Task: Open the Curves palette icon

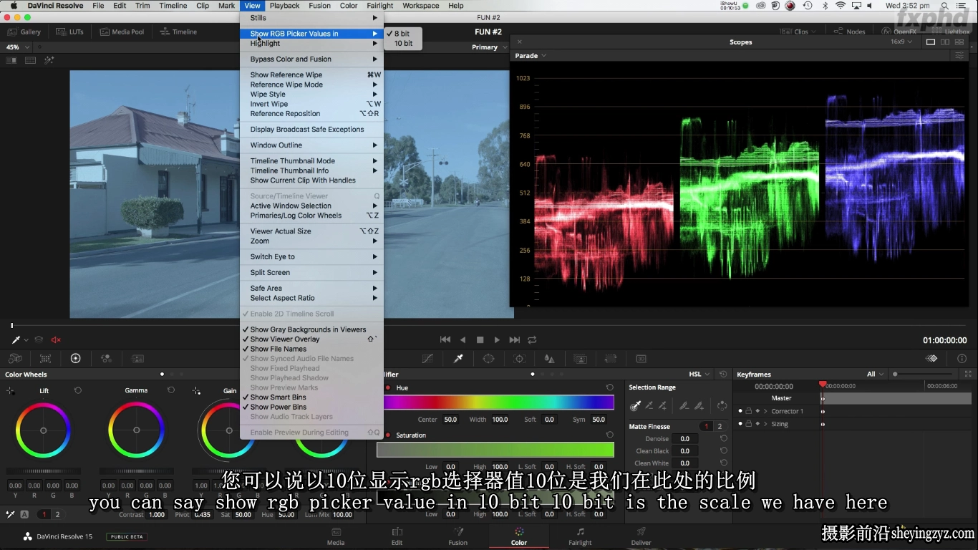Action: [427, 358]
